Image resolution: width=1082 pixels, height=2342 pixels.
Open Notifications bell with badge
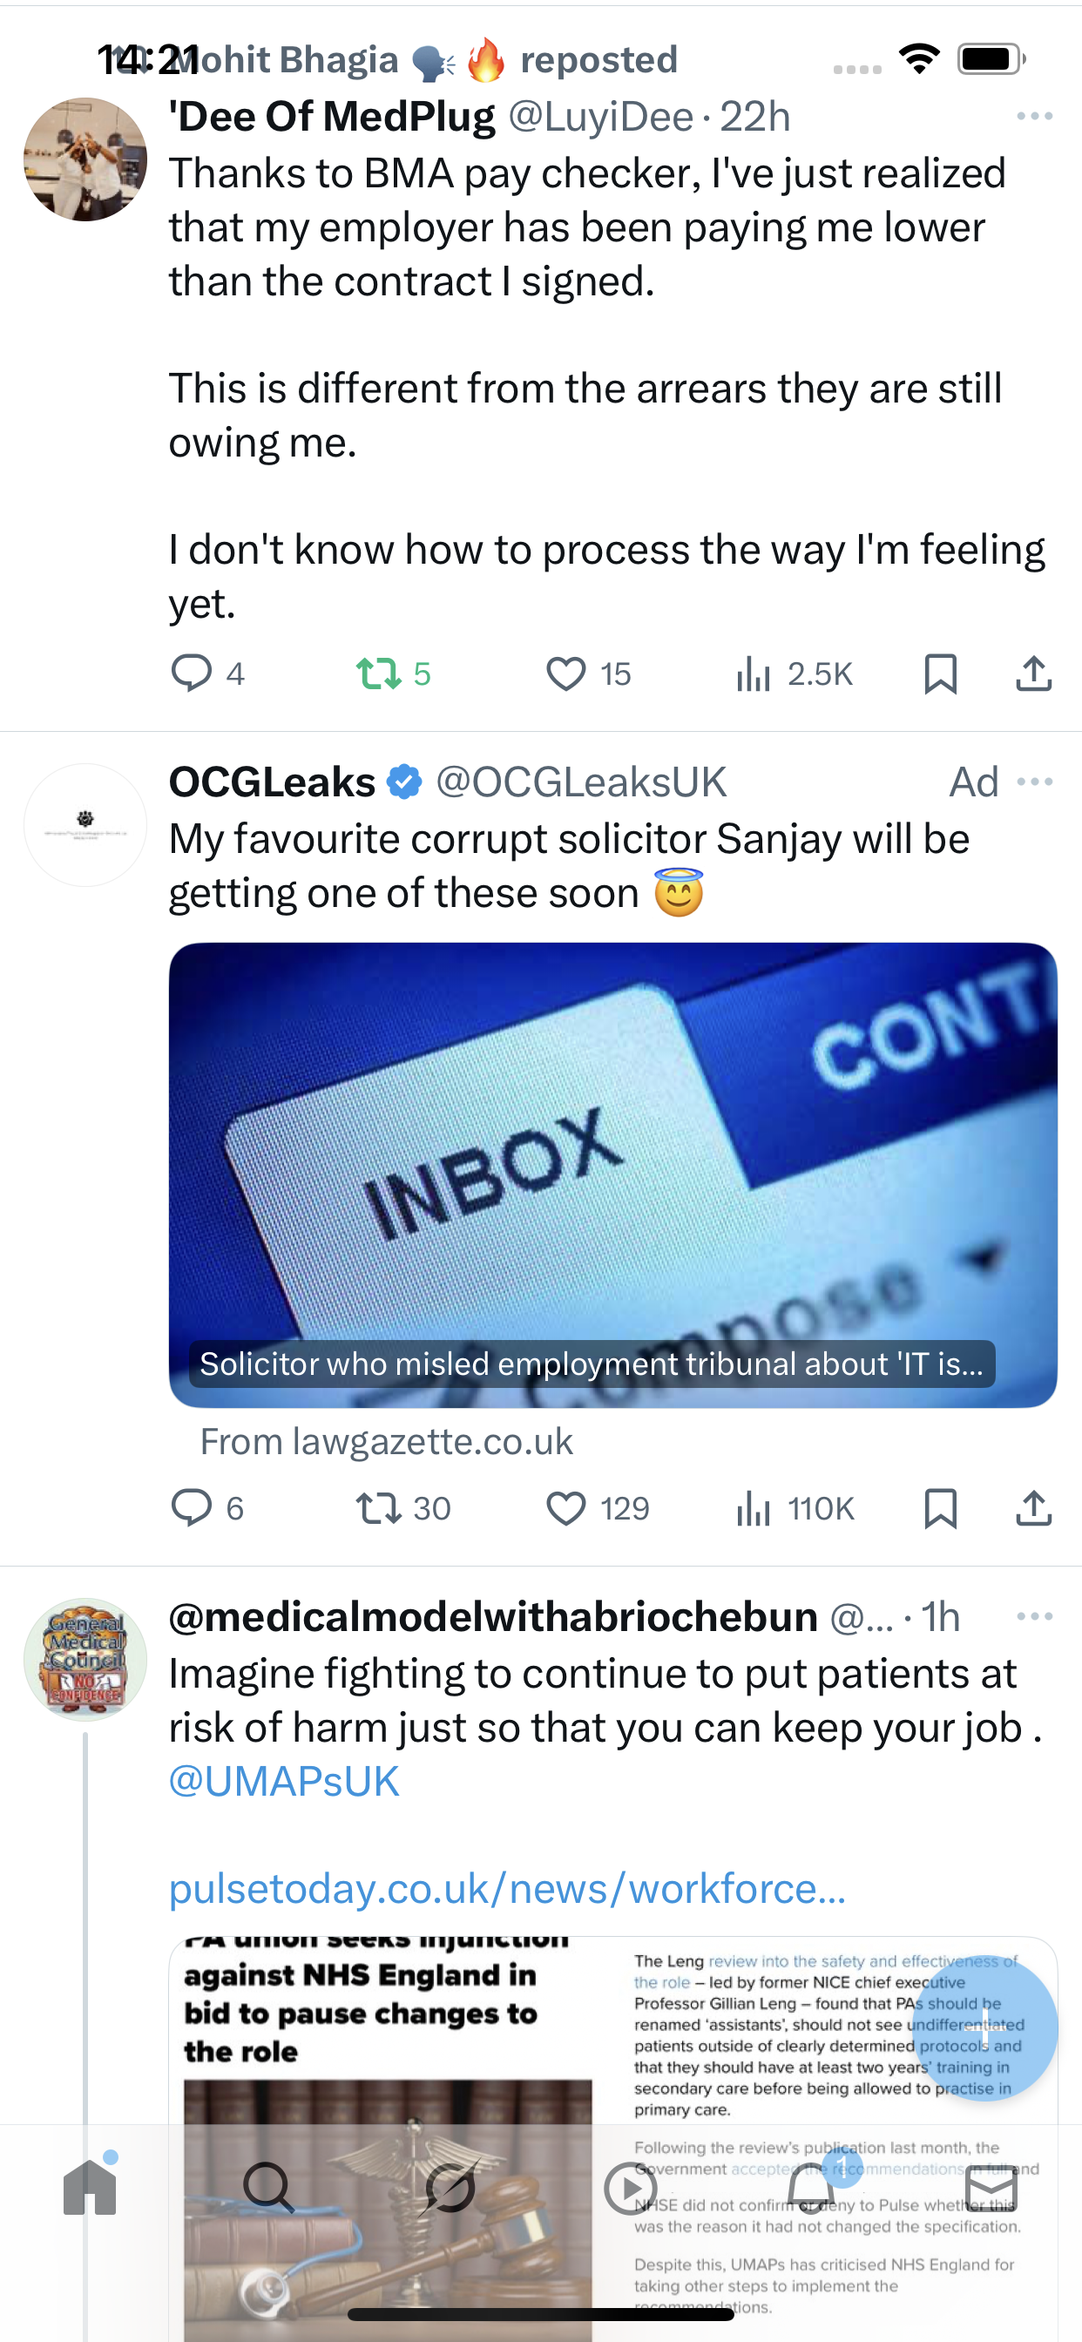[811, 2189]
